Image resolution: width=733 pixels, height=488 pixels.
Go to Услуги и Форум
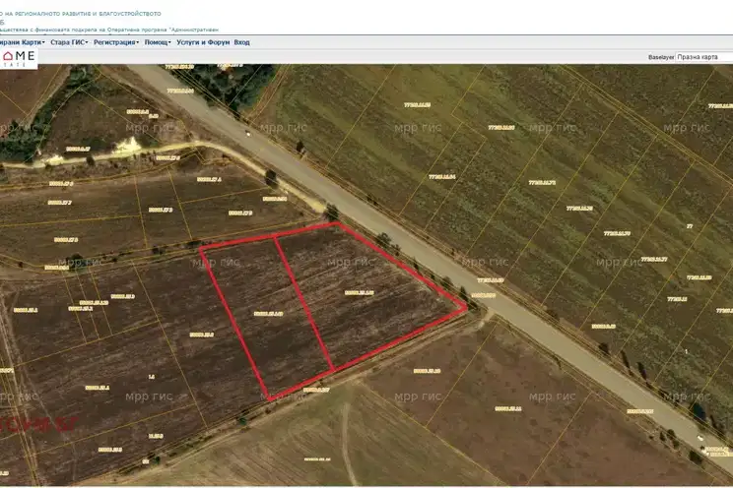pyautogui.click(x=203, y=42)
